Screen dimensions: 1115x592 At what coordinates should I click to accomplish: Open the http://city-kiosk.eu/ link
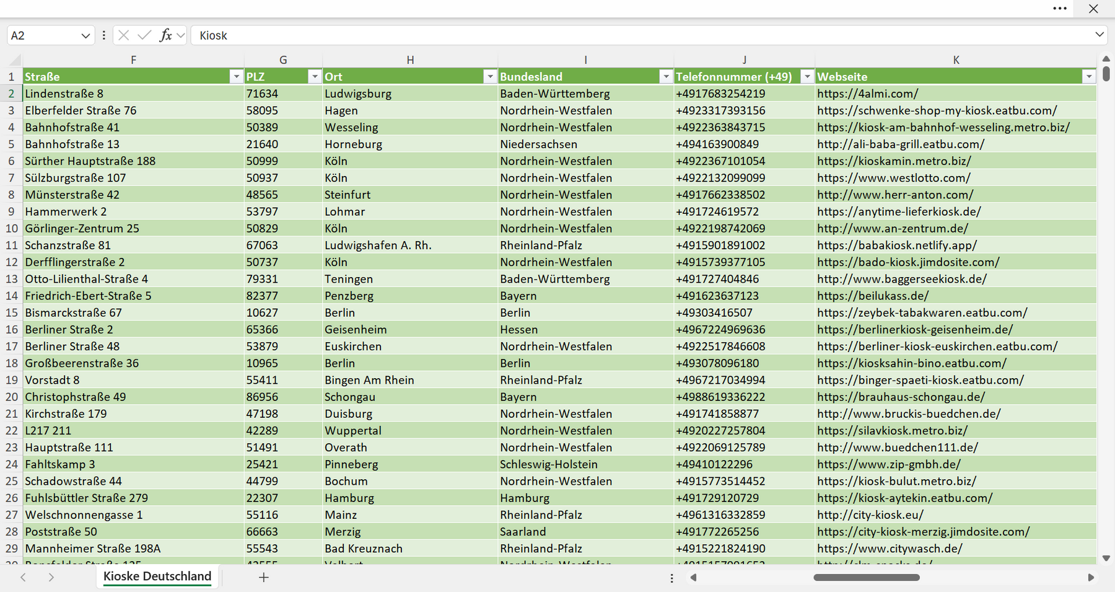click(870, 515)
